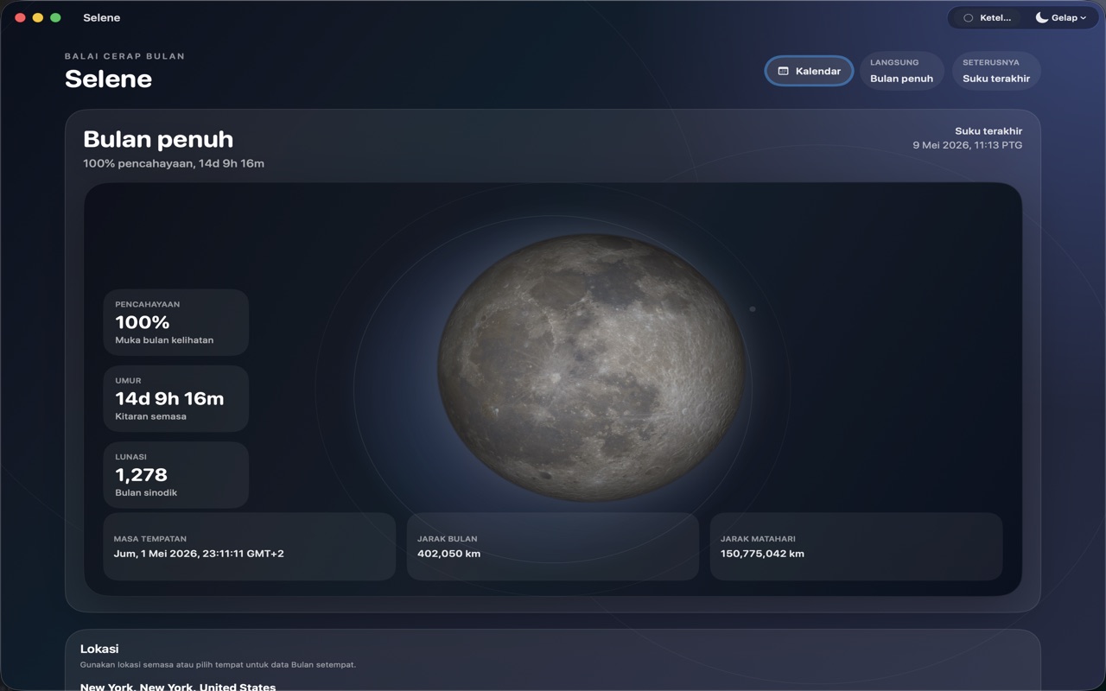Toggle the Ketel... switch in the title bar

coord(988,17)
